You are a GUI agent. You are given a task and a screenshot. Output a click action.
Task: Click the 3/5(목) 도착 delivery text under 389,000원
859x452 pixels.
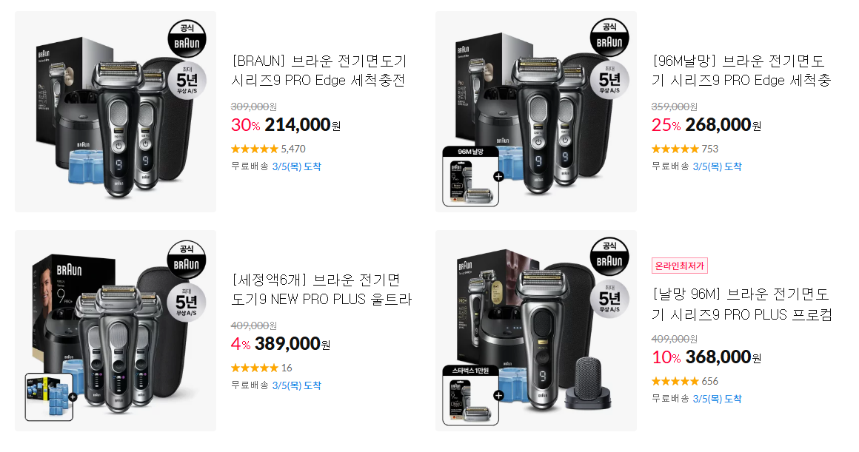pyautogui.click(x=296, y=385)
